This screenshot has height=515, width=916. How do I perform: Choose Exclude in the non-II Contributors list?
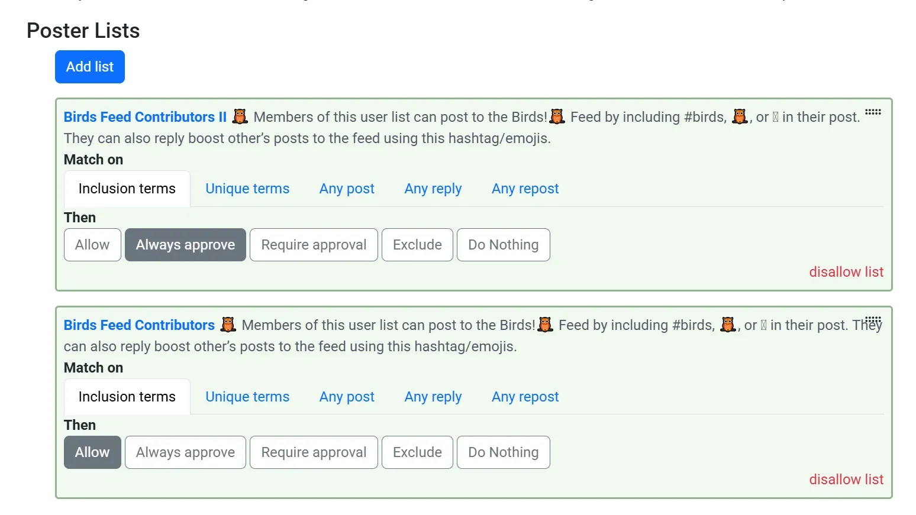click(x=417, y=452)
